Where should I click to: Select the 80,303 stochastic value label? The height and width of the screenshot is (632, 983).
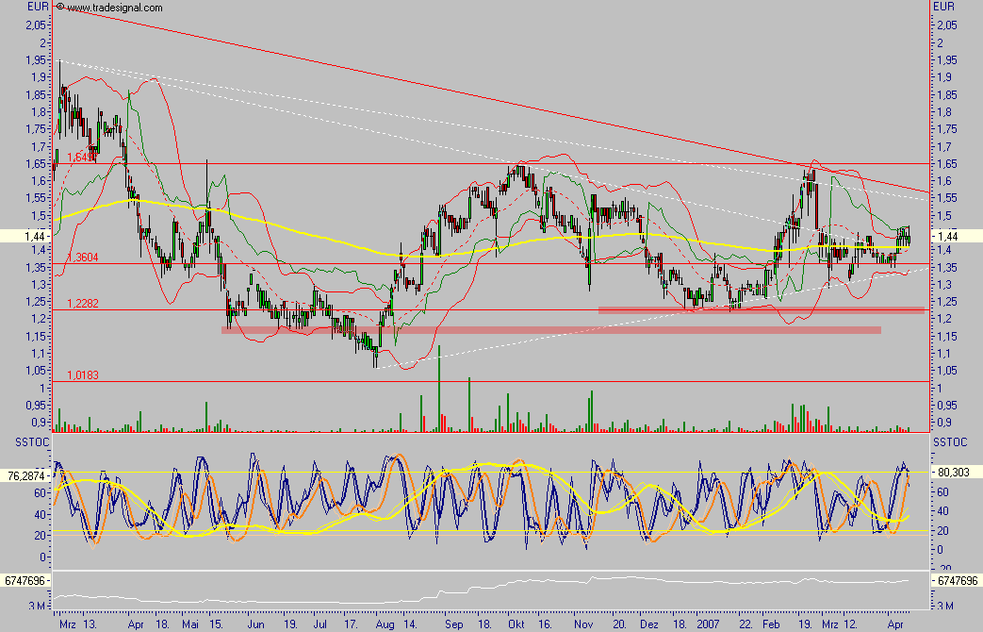pyautogui.click(x=952, y=472)
